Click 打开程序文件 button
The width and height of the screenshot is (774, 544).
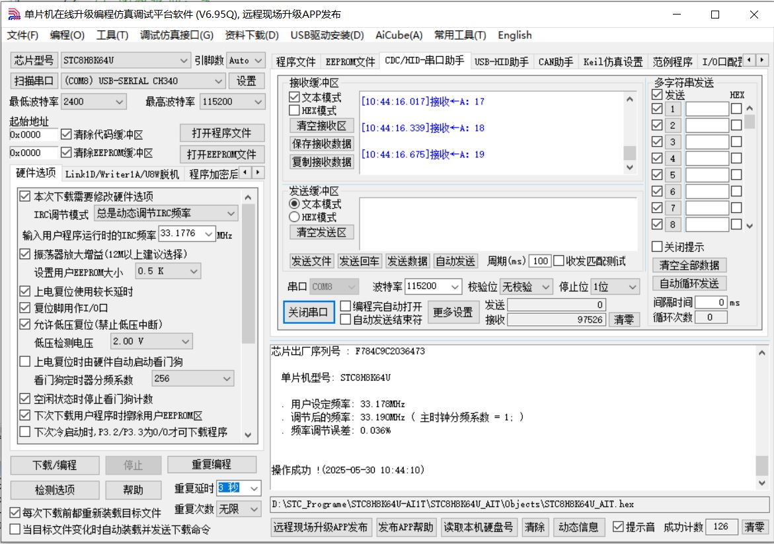click(221, 133)
